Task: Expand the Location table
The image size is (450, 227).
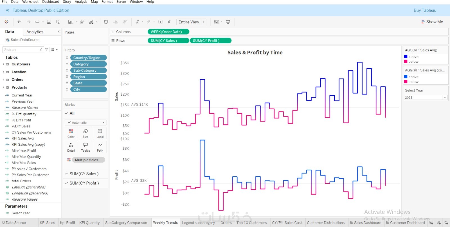Action: pos(3,72)
